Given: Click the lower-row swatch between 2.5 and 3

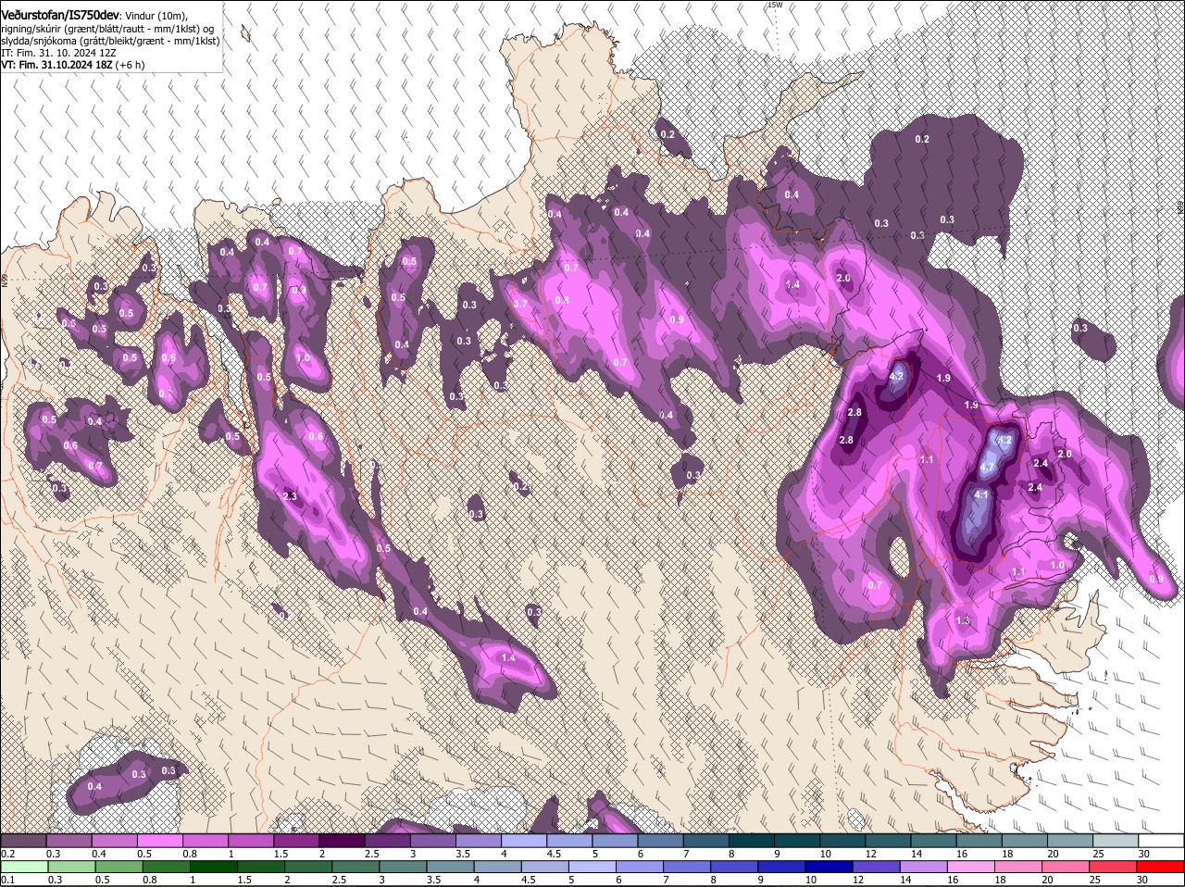Looking at the screenshot, I should (x=355, y=868).
